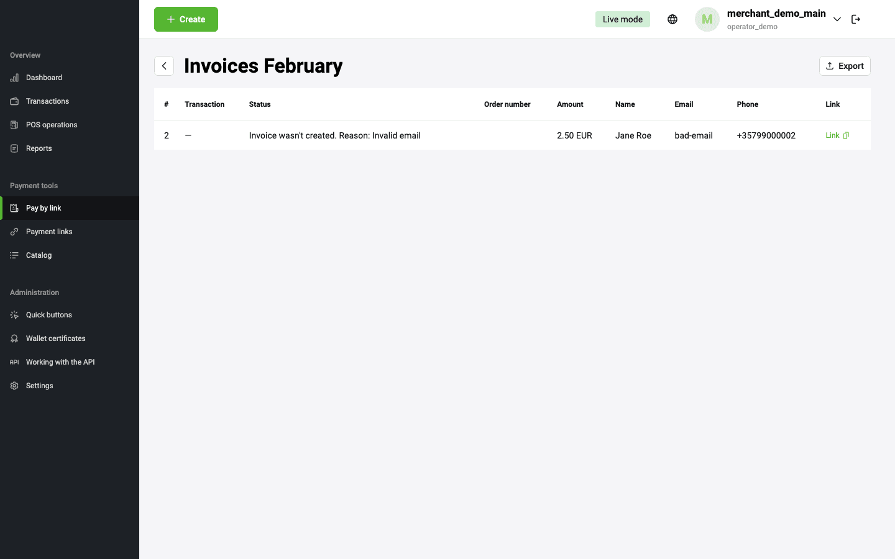Open the green Link for Jane Roe
The height and width of the screenshot is (559, 895).
pyautogui.click(x=832, y=135)
